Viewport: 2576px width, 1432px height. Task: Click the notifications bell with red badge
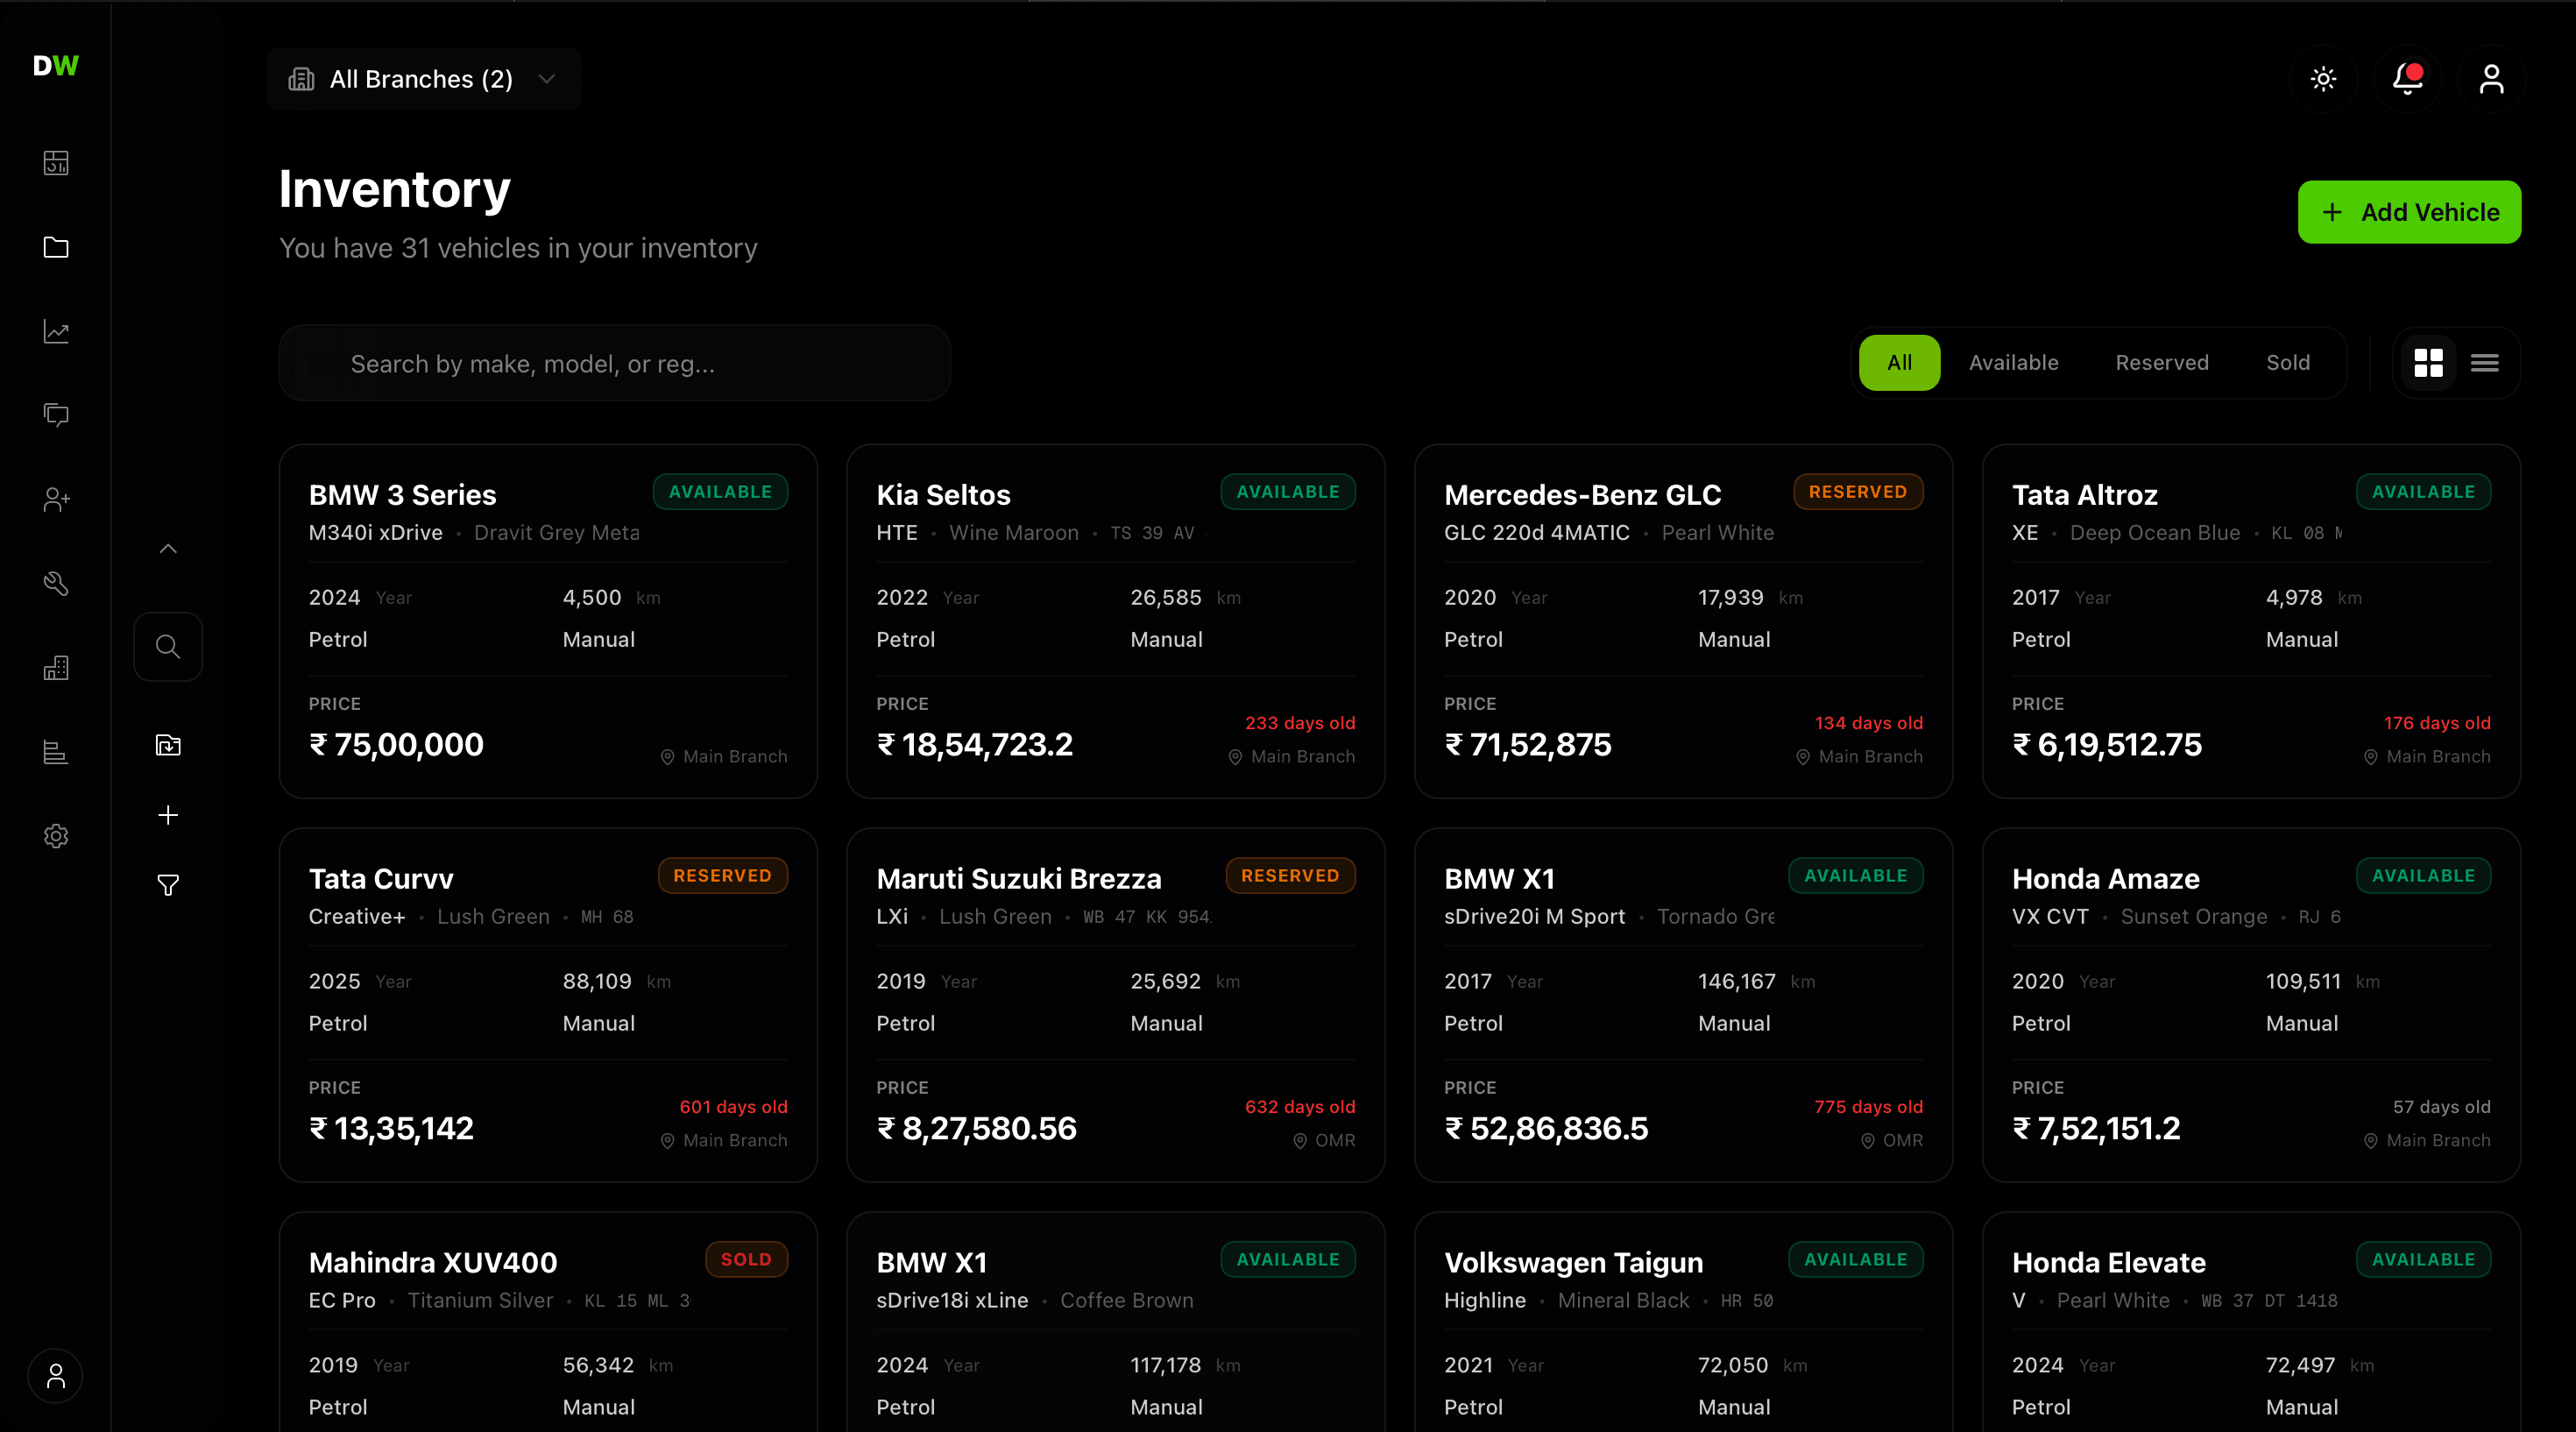pos(2407,79)
